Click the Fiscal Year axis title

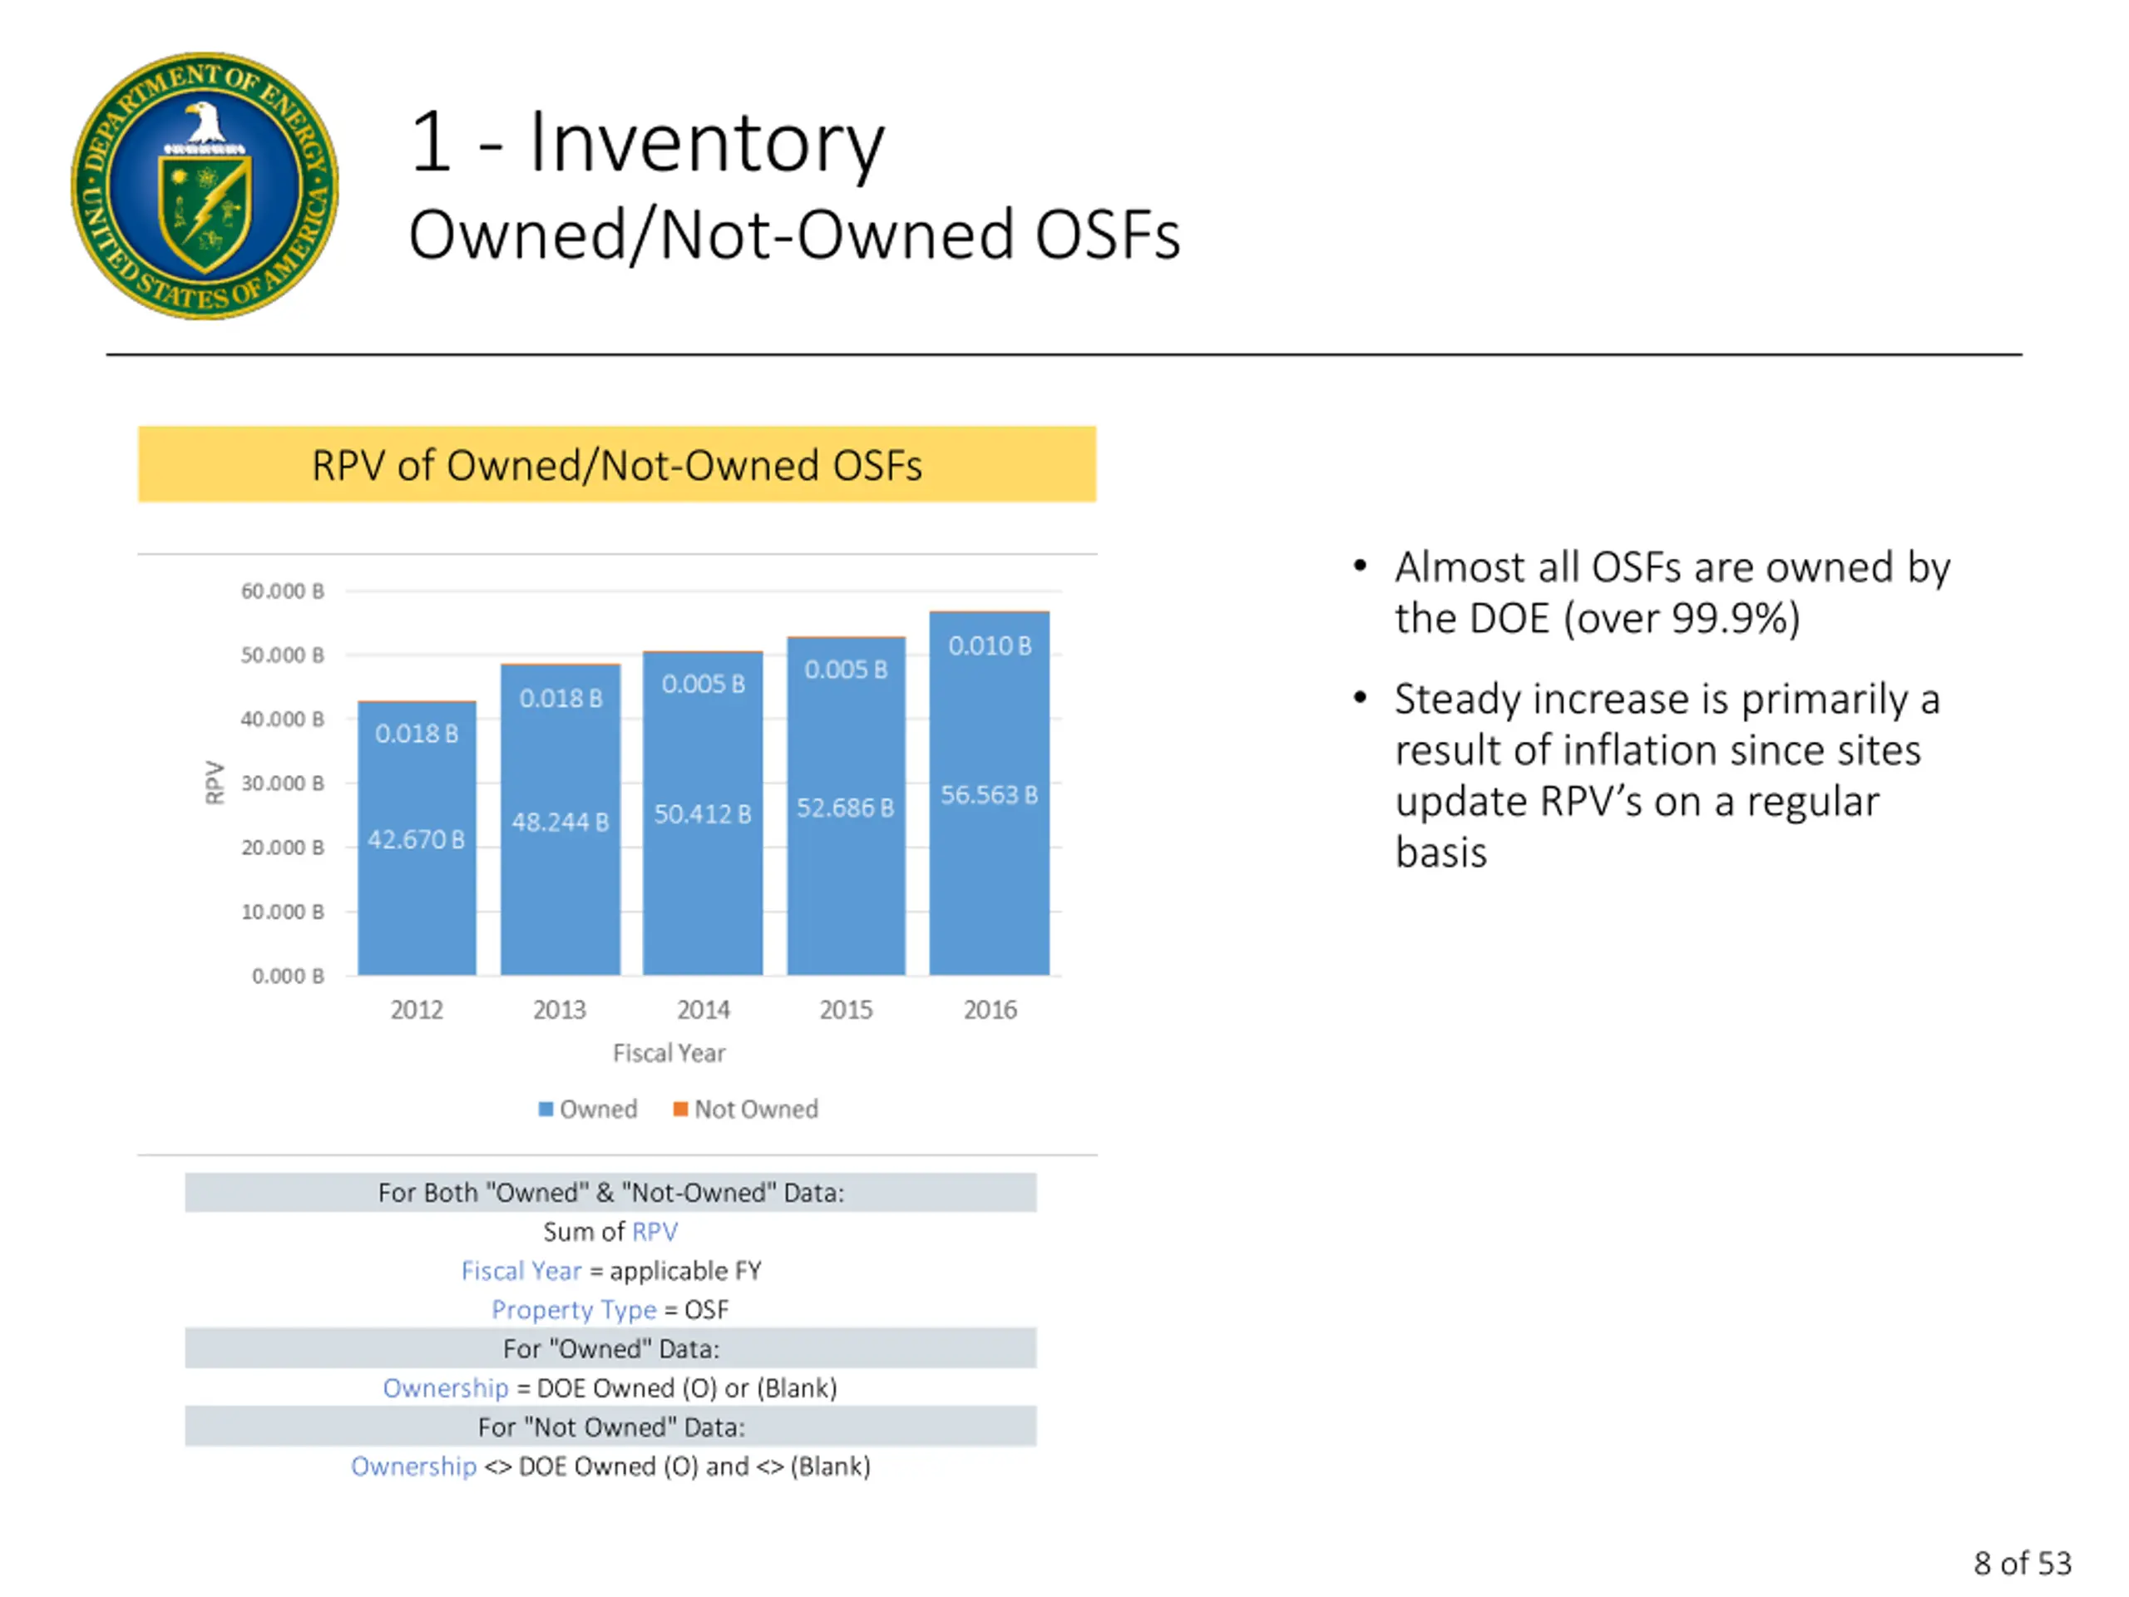point(669,1053)
